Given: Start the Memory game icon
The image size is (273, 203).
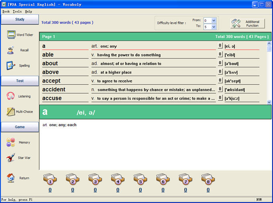Looking at the screenshot, I should 10,142.
